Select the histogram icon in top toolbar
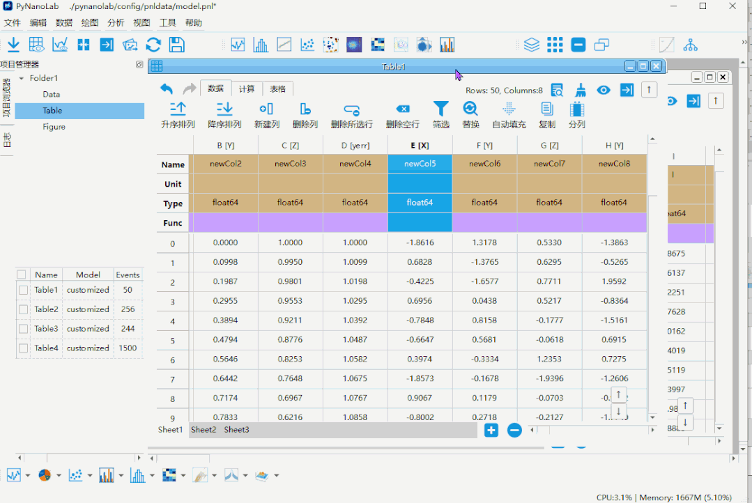The image size is (752, 503). point(261,45)
